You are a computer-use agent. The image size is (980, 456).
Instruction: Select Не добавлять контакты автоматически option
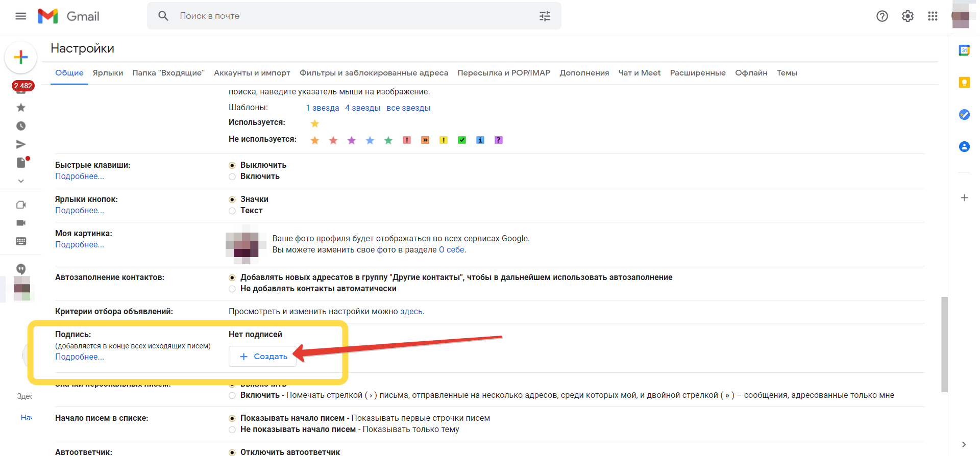[x=232, y=289]
